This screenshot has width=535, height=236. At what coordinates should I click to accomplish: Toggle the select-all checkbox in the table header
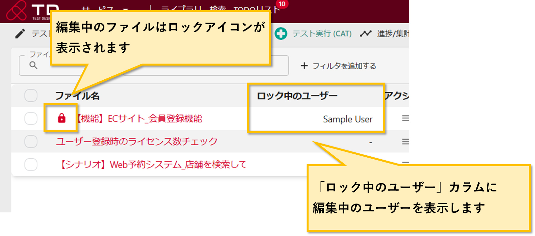(x=31, y=96)
